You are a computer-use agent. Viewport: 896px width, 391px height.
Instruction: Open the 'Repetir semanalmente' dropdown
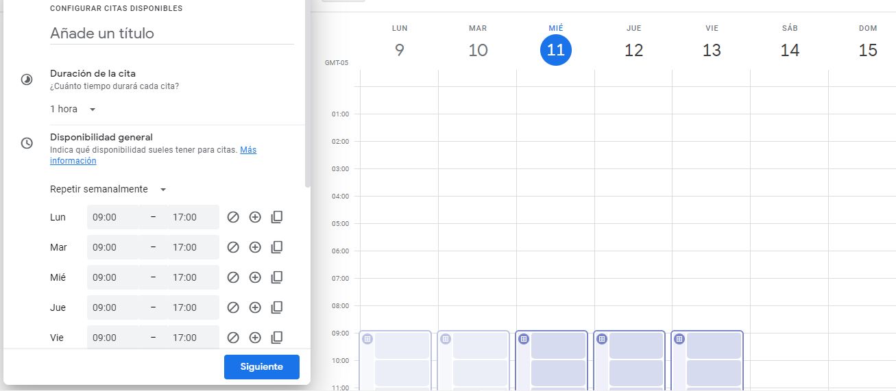108,189
